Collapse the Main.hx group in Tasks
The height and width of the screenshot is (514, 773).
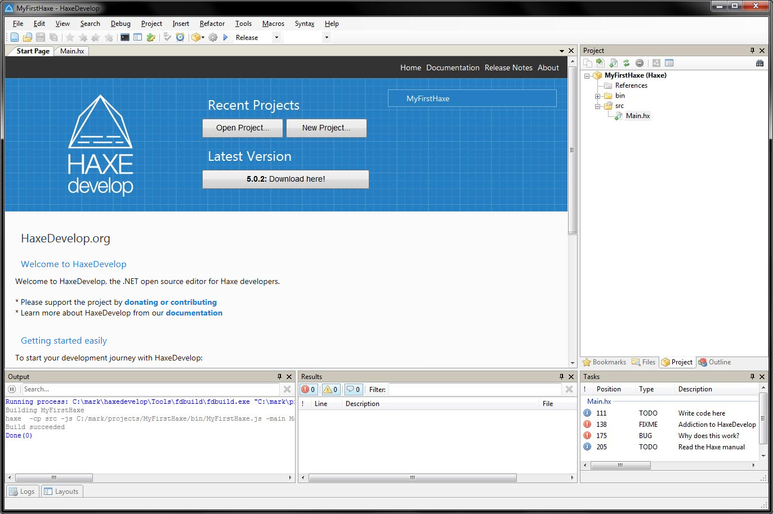pos(599,402)
